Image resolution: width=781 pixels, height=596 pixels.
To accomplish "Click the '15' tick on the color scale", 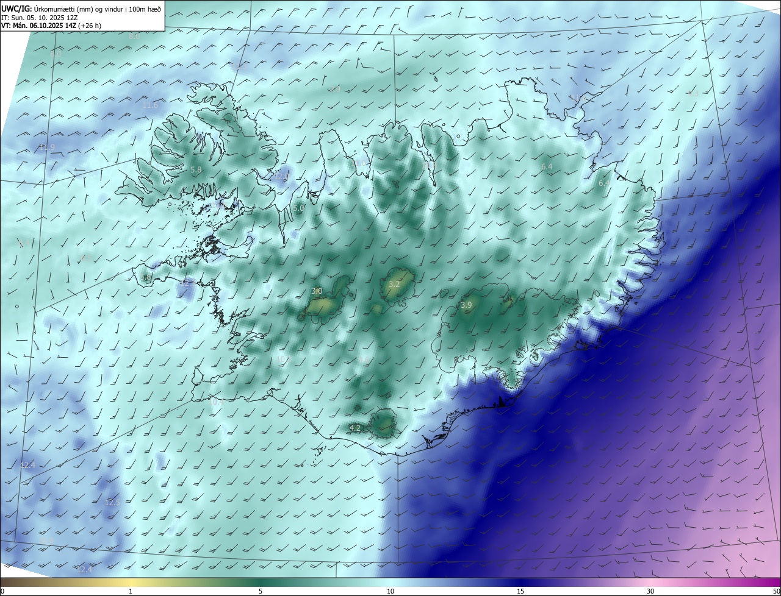I will coord(520,591).
